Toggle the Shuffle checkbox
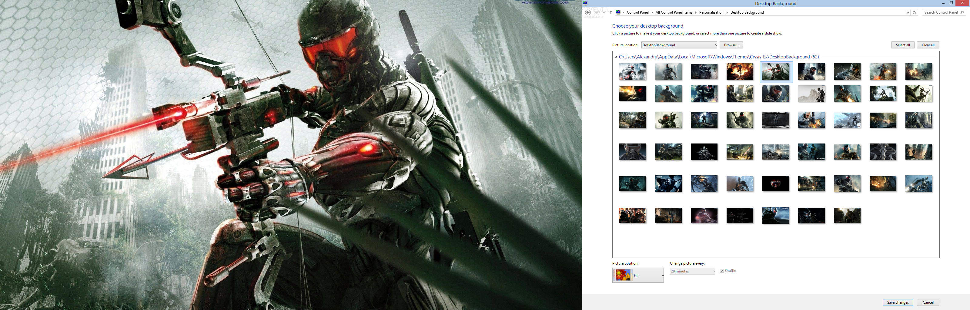 (x=722, y=271)
